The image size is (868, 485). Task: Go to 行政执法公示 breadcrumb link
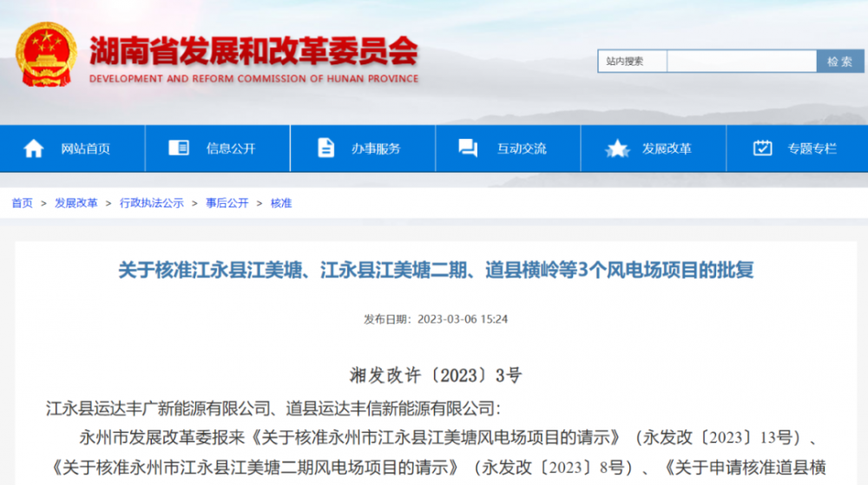[152, 203]
